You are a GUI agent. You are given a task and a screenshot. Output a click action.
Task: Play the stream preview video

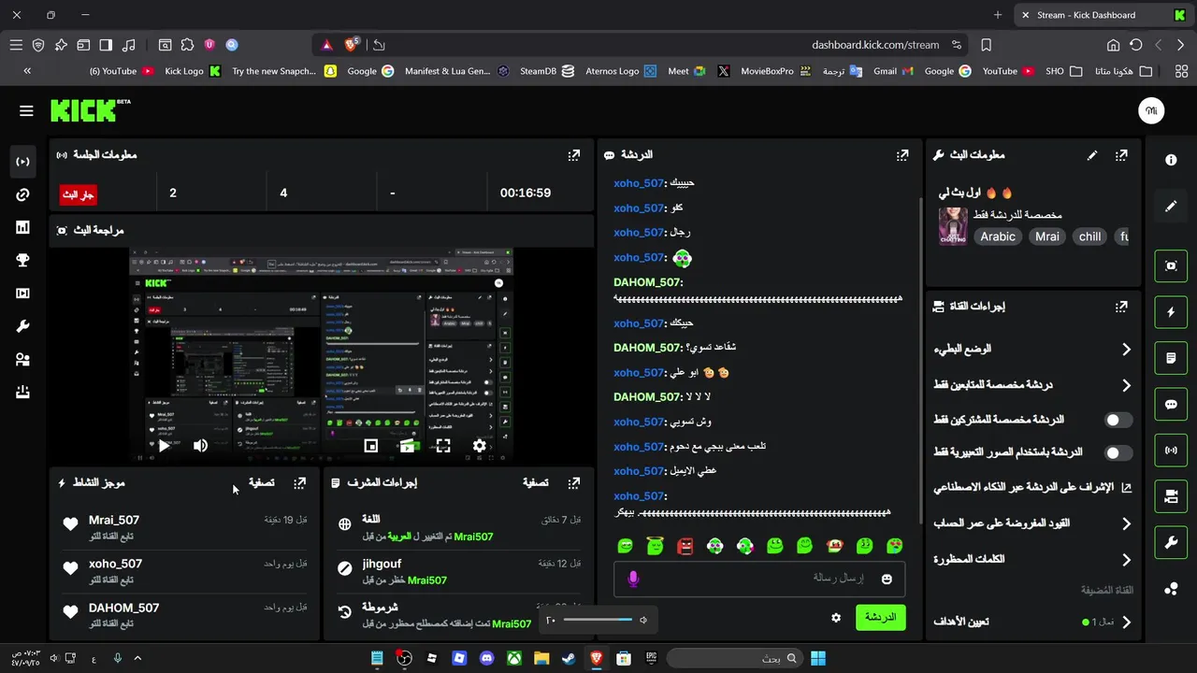164,446
